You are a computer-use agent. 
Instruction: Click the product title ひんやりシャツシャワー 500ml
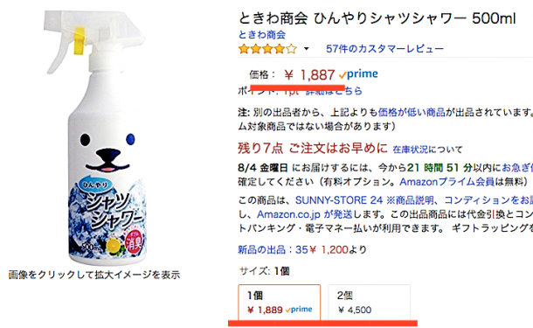point(414,18)
